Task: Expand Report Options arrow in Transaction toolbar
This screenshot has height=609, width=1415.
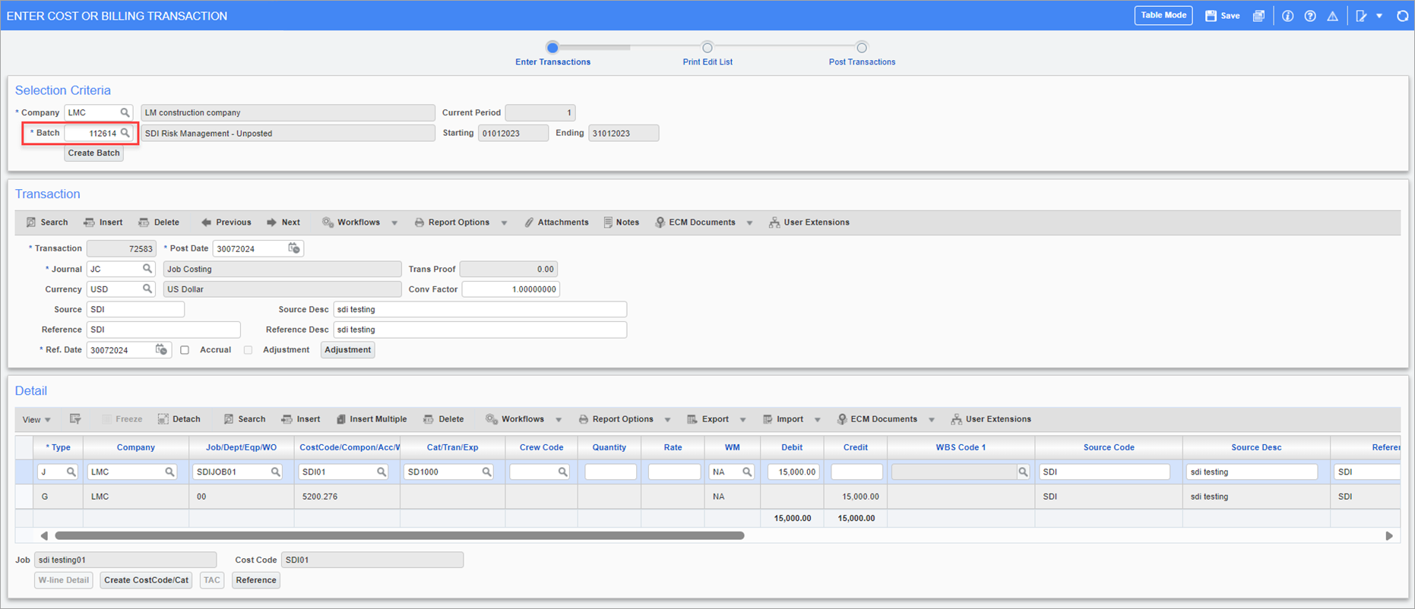Action: pyautogui.click(x=504, y=223)
